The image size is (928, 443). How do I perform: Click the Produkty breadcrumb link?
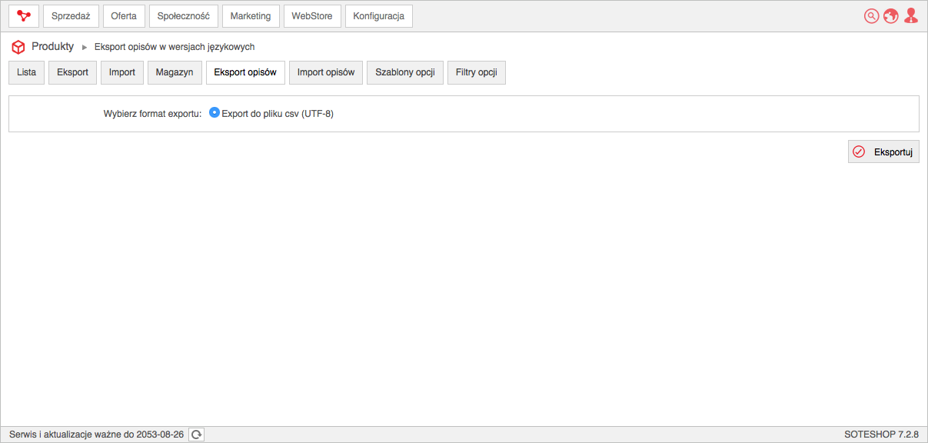[x=52, y=47]
